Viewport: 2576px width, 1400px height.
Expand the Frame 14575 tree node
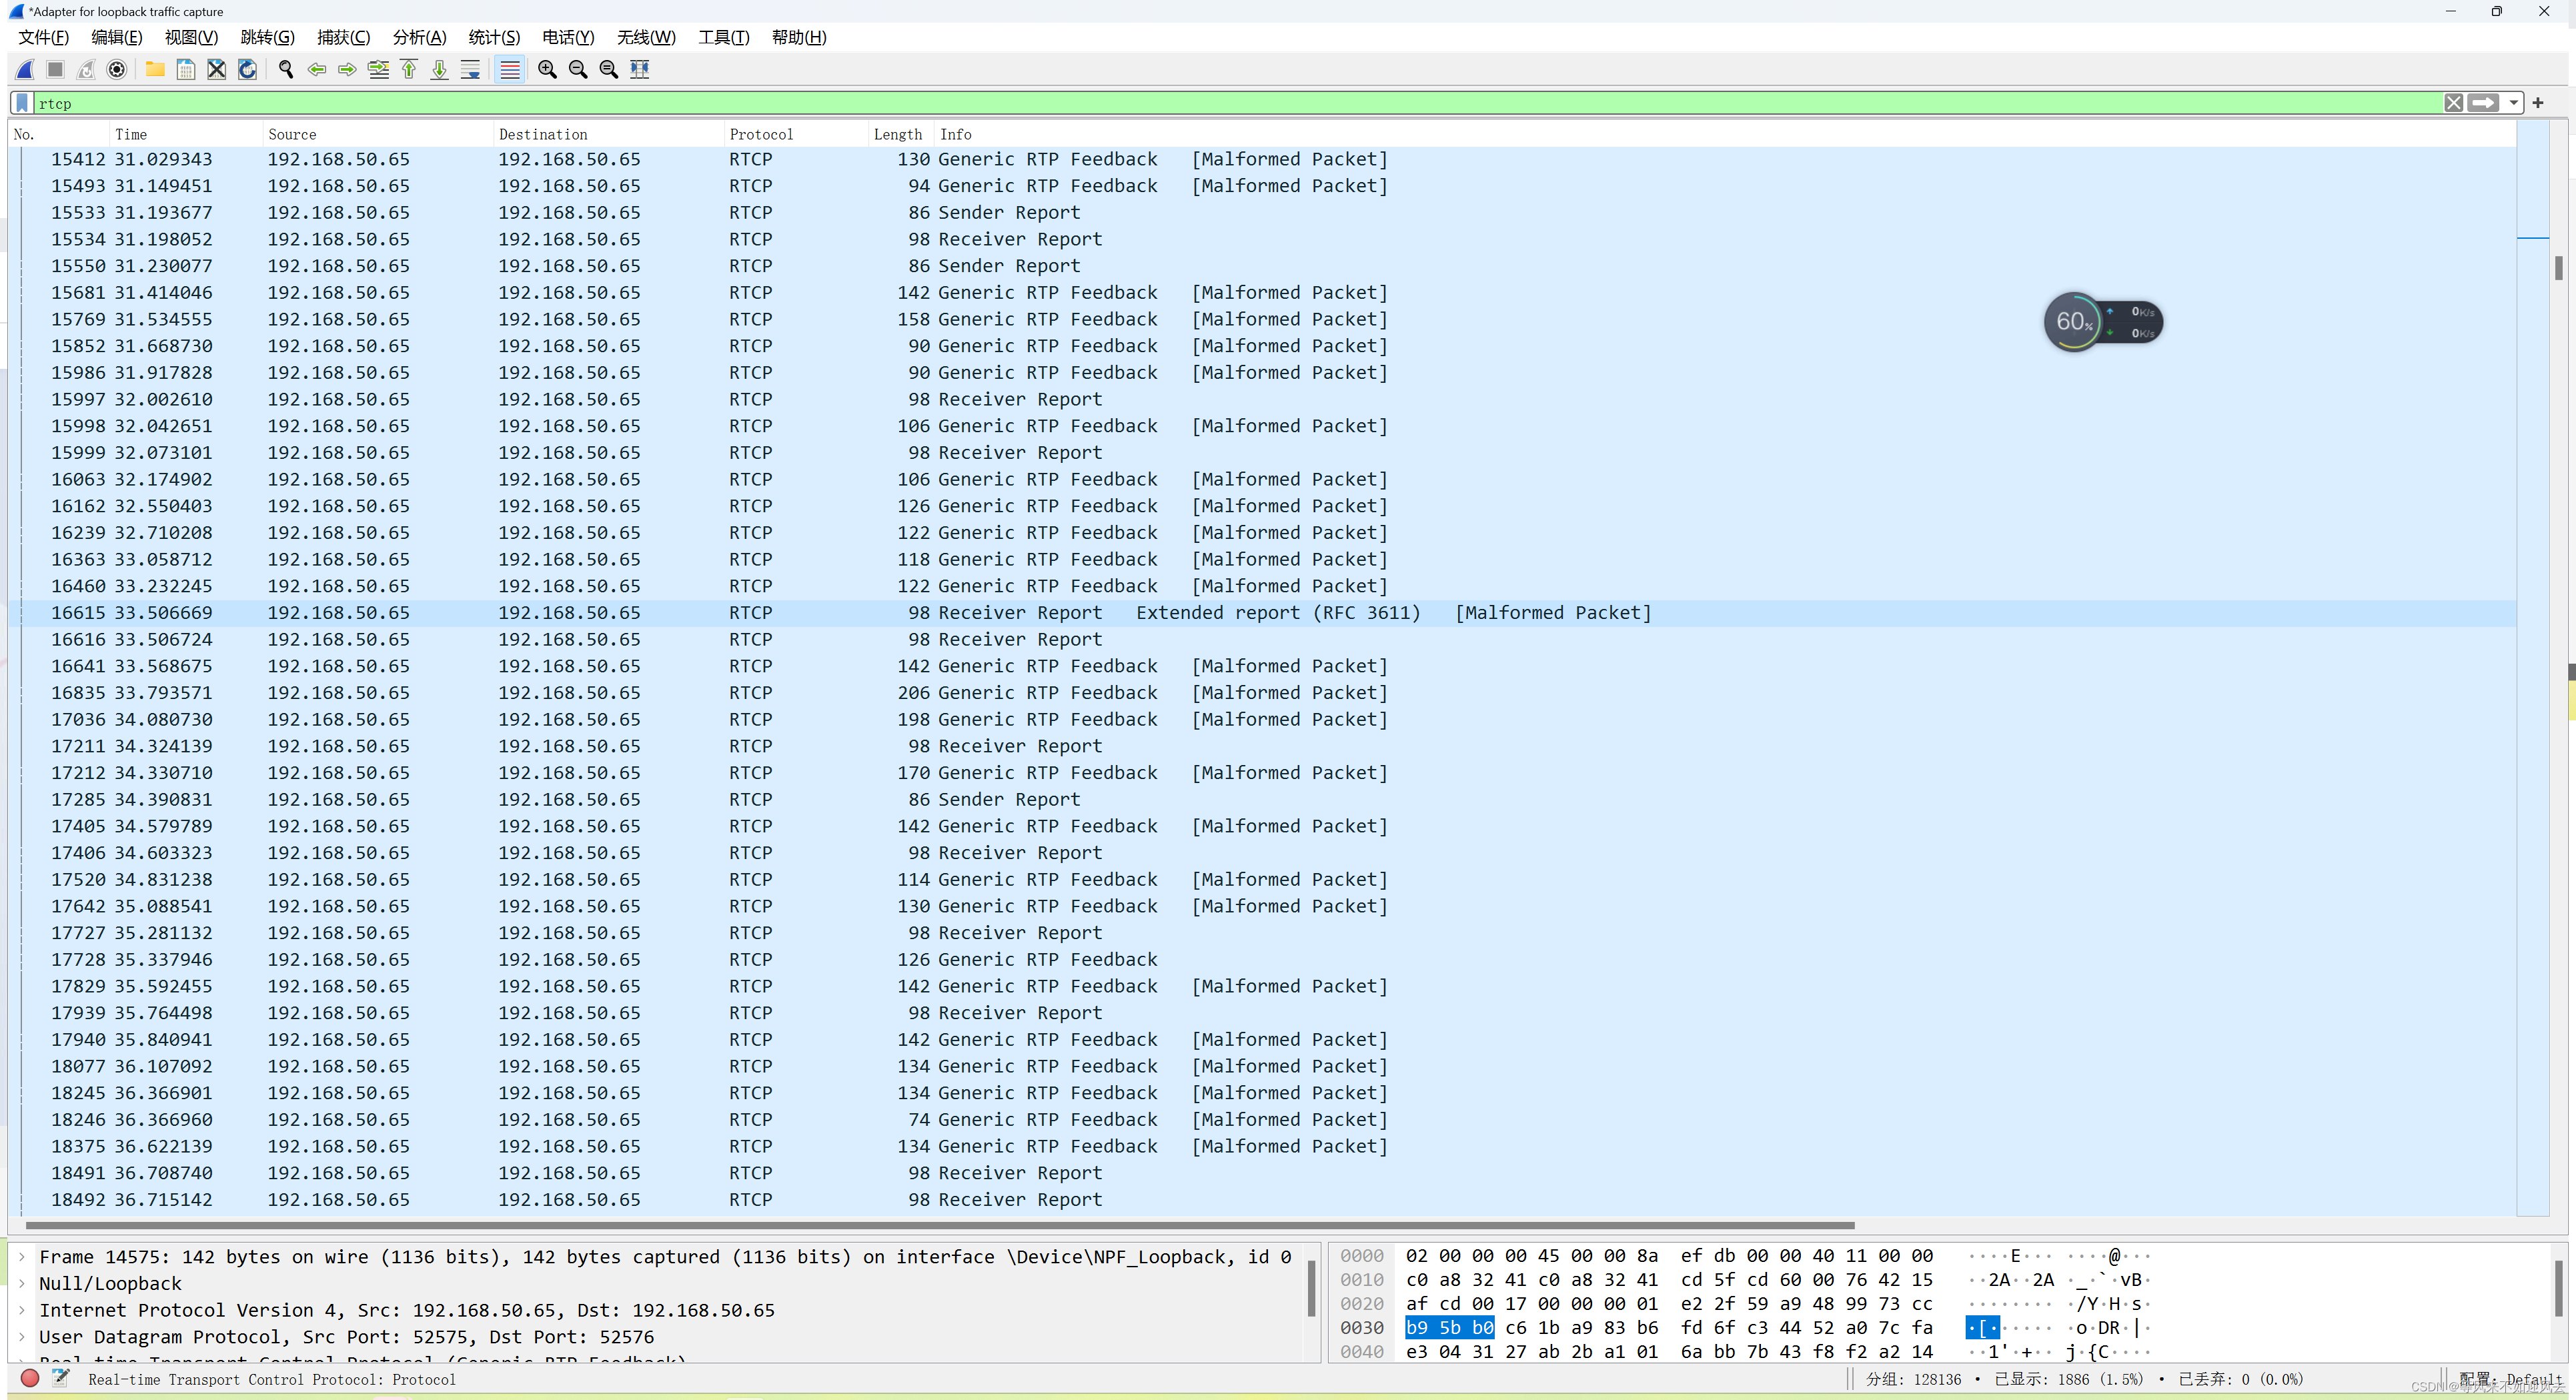pos(22,1257)
